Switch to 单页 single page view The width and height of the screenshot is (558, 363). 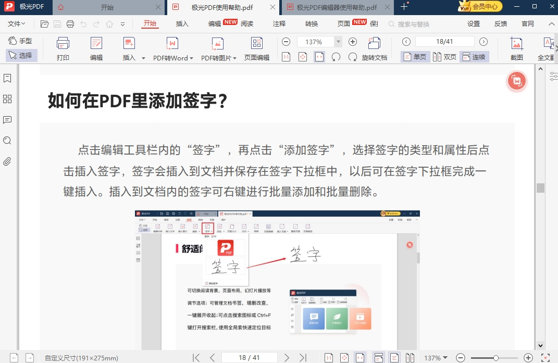pos(415,57)
